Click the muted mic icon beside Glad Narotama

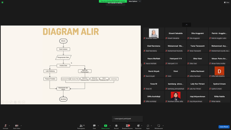coord(144,51)
